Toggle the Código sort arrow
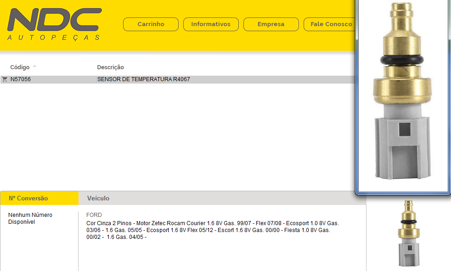 pyautogui.click(x=35, y=66)
